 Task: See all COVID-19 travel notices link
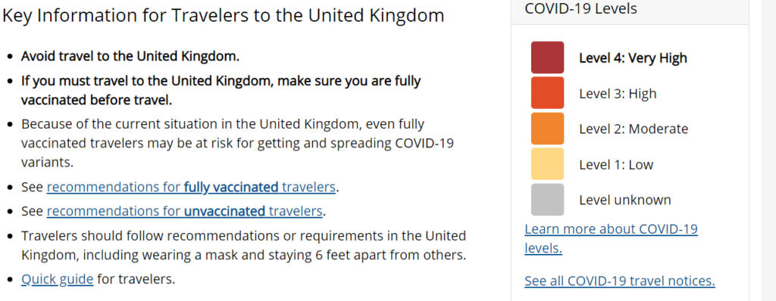(620, 281)
